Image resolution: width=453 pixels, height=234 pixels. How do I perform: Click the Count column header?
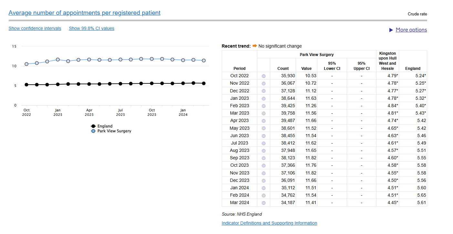(283, 68)
